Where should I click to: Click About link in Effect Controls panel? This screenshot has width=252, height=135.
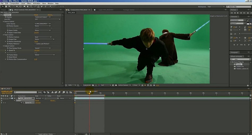click(x=50, y=15)
